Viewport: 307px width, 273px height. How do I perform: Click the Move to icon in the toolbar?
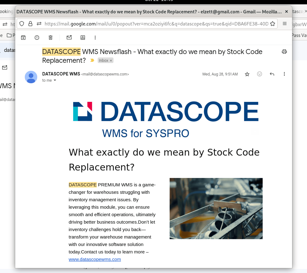[x=83, y=38]
